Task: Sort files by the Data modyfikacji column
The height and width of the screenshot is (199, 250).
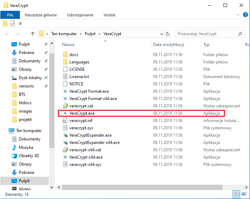Action: pyautogui.click(x=168, y=45)
